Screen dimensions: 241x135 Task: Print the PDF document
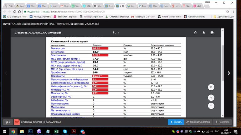point(212,33)
